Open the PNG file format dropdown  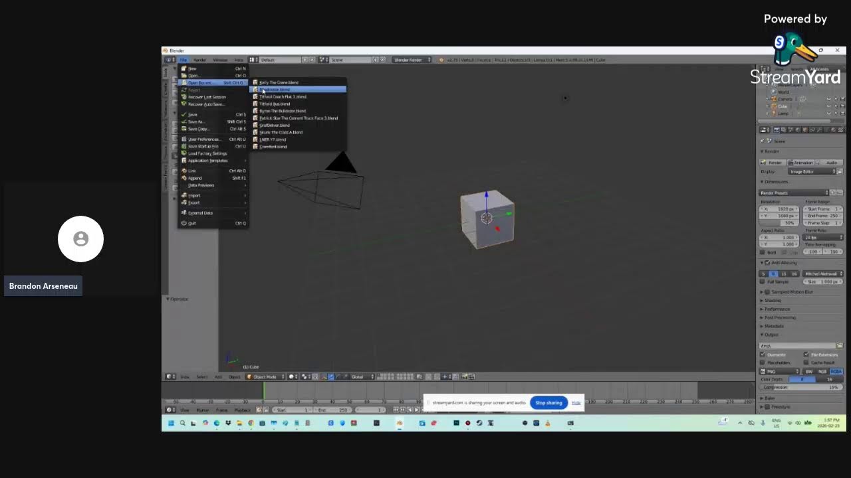tap(779, 371)
